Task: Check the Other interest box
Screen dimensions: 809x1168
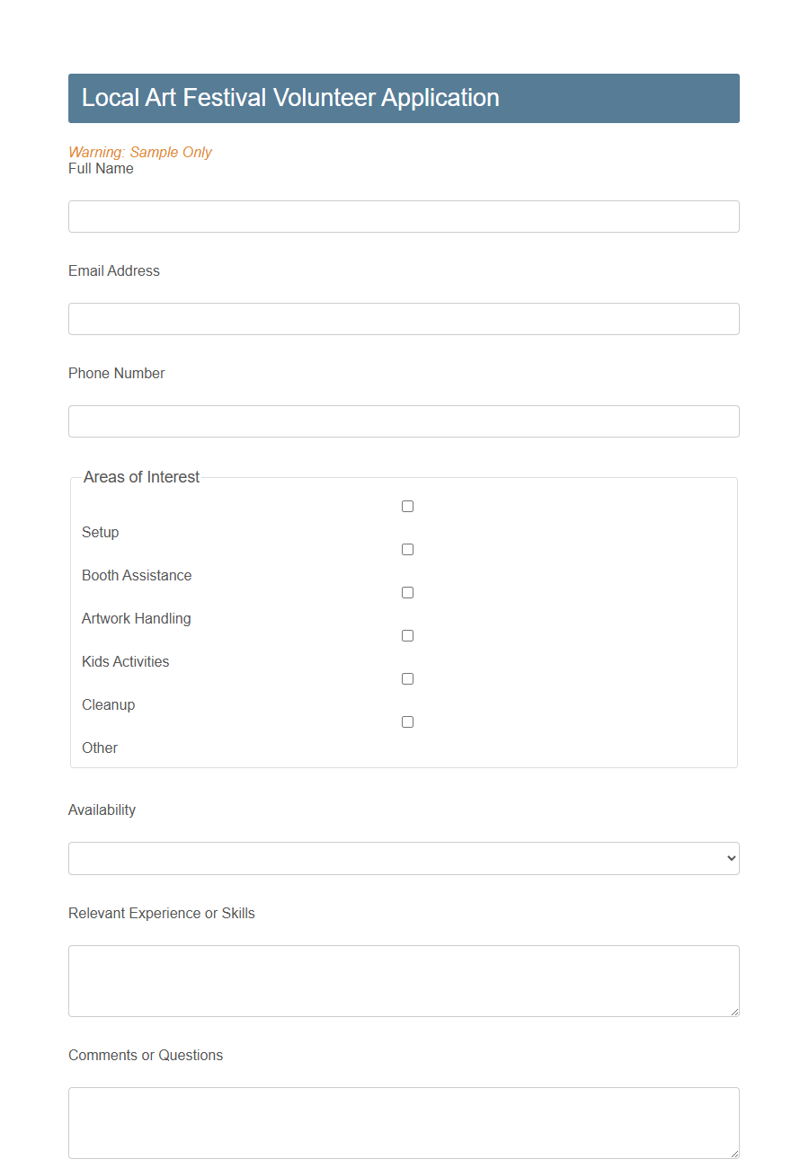Action: [x=407, y=721]
